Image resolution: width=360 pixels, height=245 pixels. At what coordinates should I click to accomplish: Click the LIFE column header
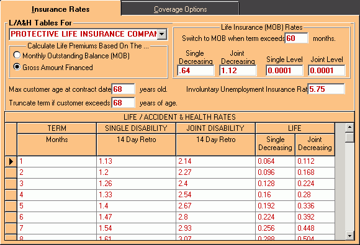[x=295, y=128]
